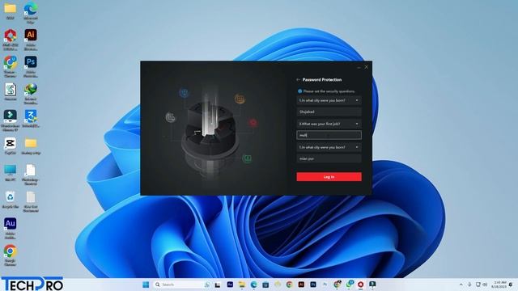Open Google Chrome shortcut below Adobe Audition

point(11,255)
